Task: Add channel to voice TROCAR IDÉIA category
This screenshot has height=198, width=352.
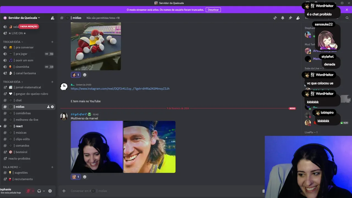Action: [52, 42]
